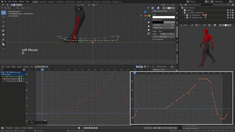Screen dimensions: 235x132
Task: Toggle the TRIDENT-Armature channel eye icon
Action: [x=7, y=72]
